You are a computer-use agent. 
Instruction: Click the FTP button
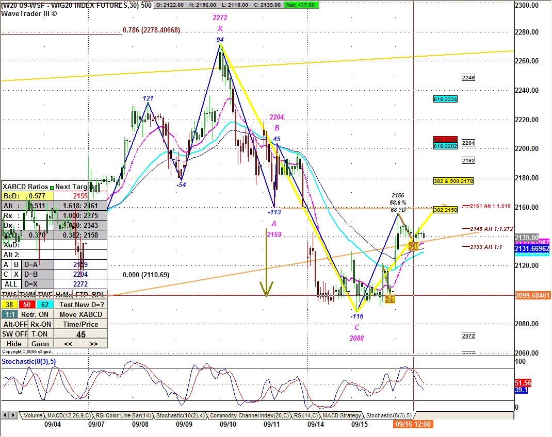pos(81,295)
